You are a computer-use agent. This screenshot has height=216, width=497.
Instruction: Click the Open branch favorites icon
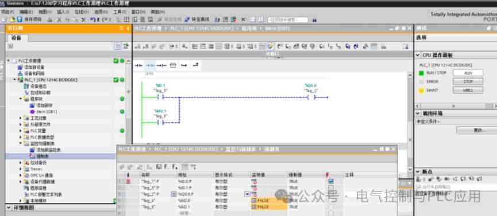click(x=184, y=65)
